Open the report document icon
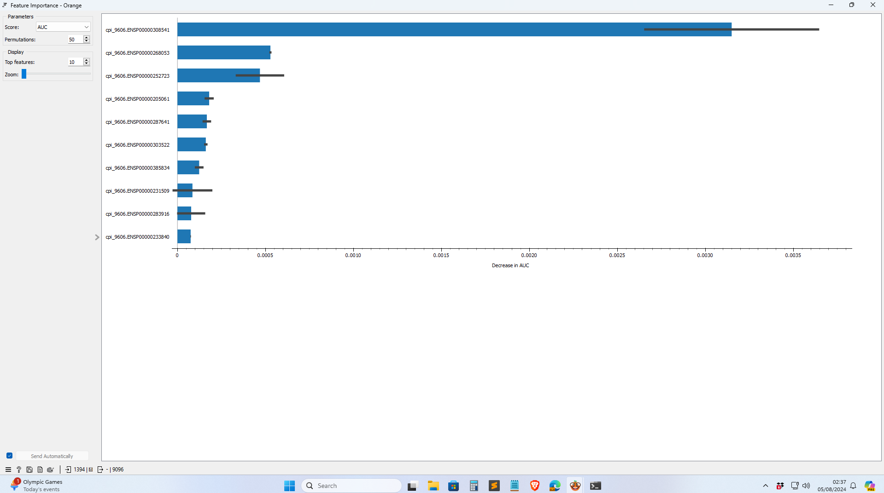884x493 pixels. click(x=40, y=470)
